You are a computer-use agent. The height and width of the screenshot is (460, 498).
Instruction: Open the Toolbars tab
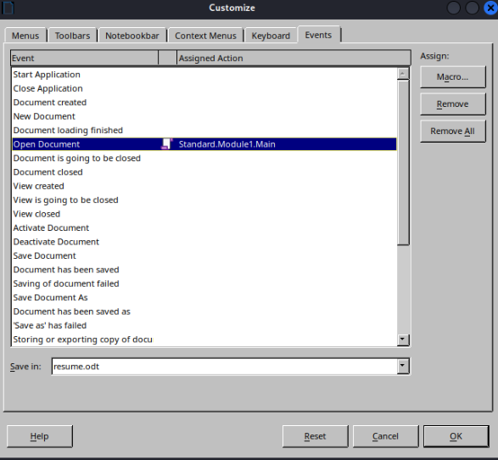point(72,36)
